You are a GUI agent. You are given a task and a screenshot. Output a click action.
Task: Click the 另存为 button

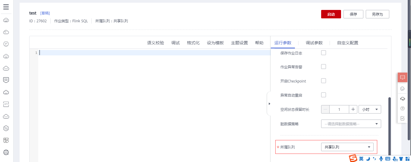[377, 14]
